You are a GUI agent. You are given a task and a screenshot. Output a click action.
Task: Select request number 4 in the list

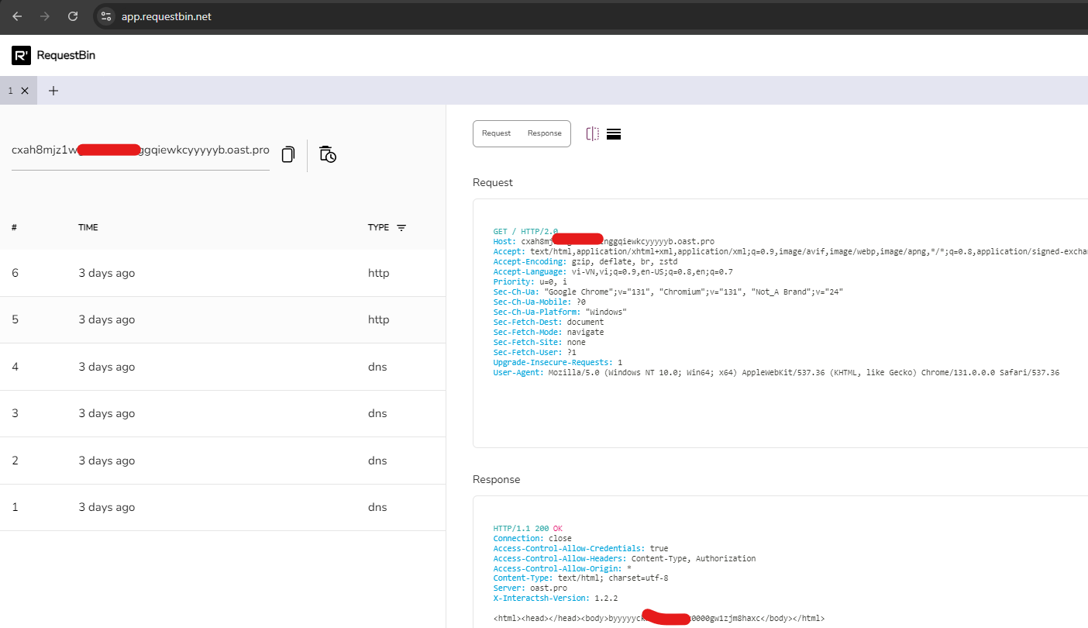point(223,366)
